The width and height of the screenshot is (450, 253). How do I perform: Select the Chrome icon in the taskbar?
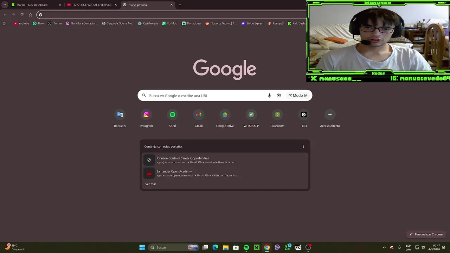267,247
